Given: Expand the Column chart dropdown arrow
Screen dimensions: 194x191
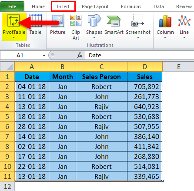Looking at the screenshot, I should [165, 38].
